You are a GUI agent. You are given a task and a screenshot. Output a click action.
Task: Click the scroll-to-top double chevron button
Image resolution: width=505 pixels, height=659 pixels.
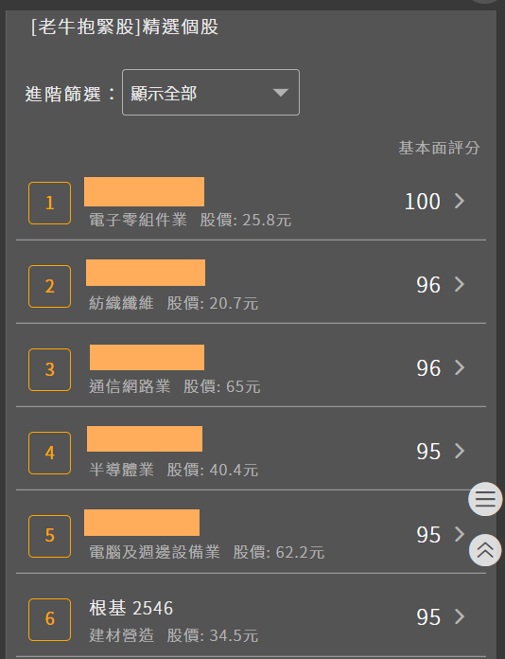click(x=485, y=550)
